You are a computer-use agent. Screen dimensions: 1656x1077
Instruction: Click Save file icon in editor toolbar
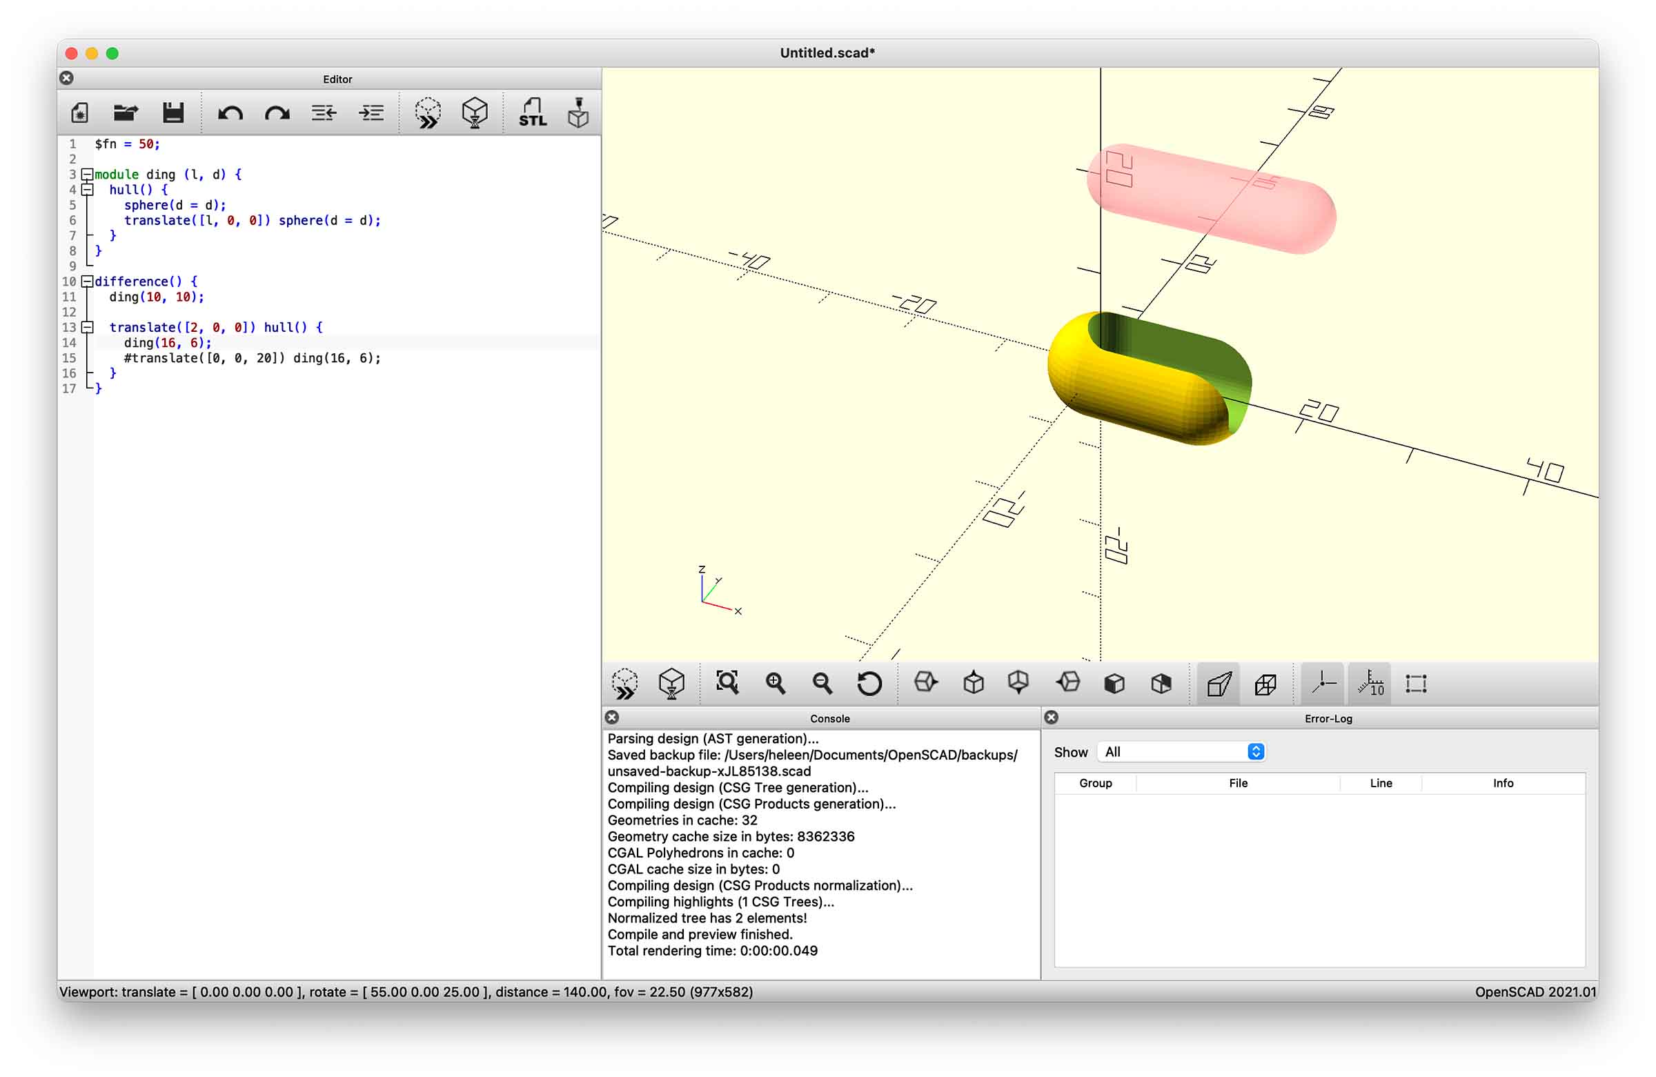click(172, 112)
